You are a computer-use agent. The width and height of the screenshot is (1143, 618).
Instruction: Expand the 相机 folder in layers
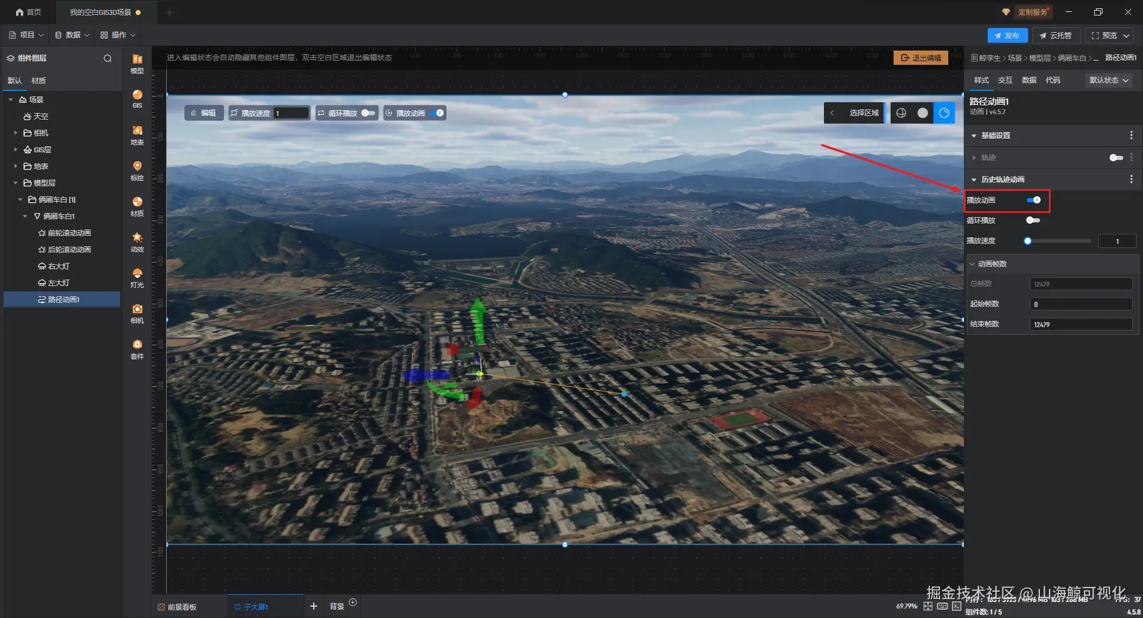coord(15,133)
